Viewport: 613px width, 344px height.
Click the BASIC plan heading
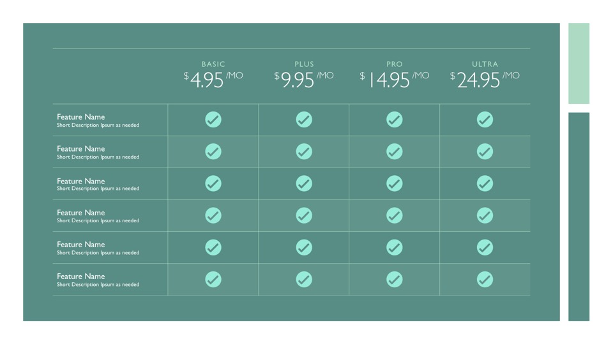(213, 64)
